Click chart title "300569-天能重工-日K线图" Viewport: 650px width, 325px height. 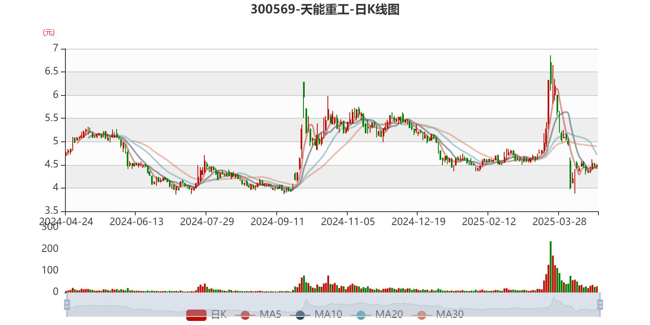click(x=325, y=9)
